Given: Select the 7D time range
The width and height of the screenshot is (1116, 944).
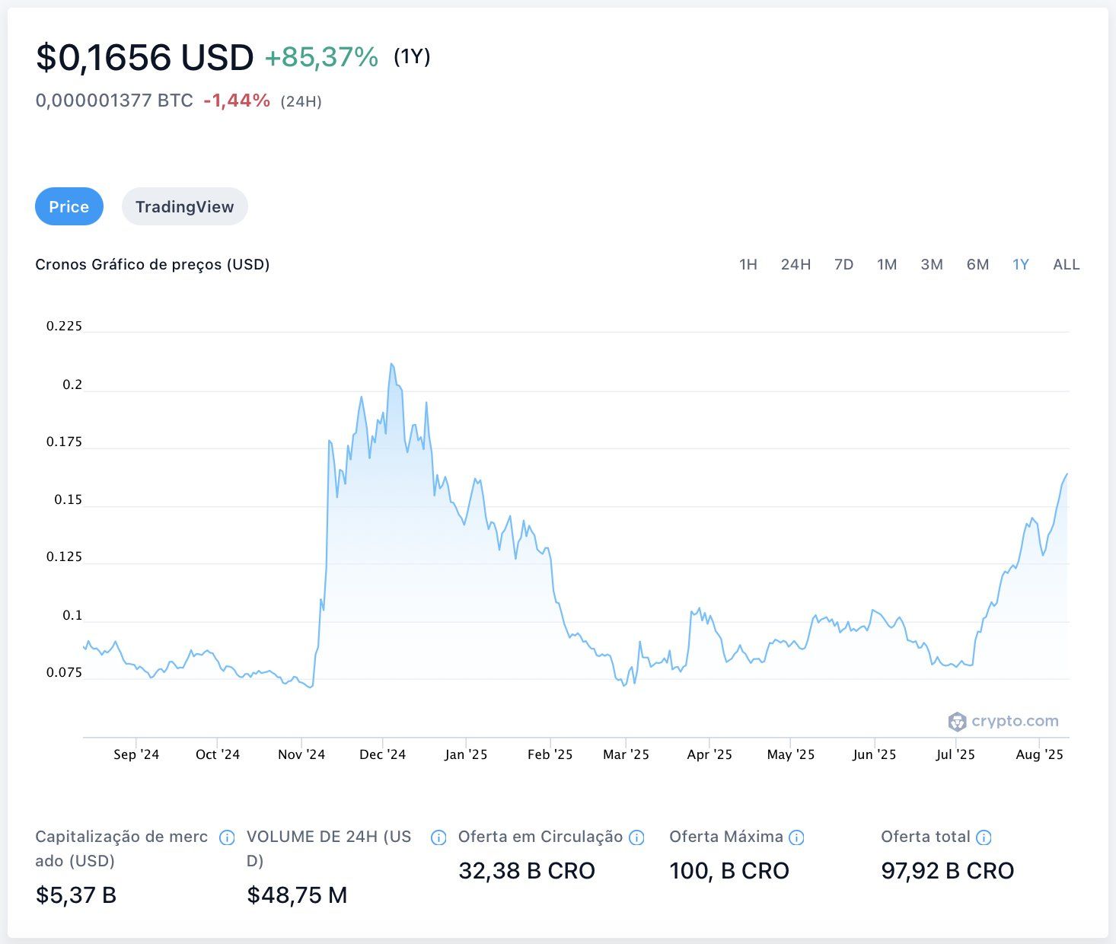Looking at the screenshot, I should click(x=843, y=264).
